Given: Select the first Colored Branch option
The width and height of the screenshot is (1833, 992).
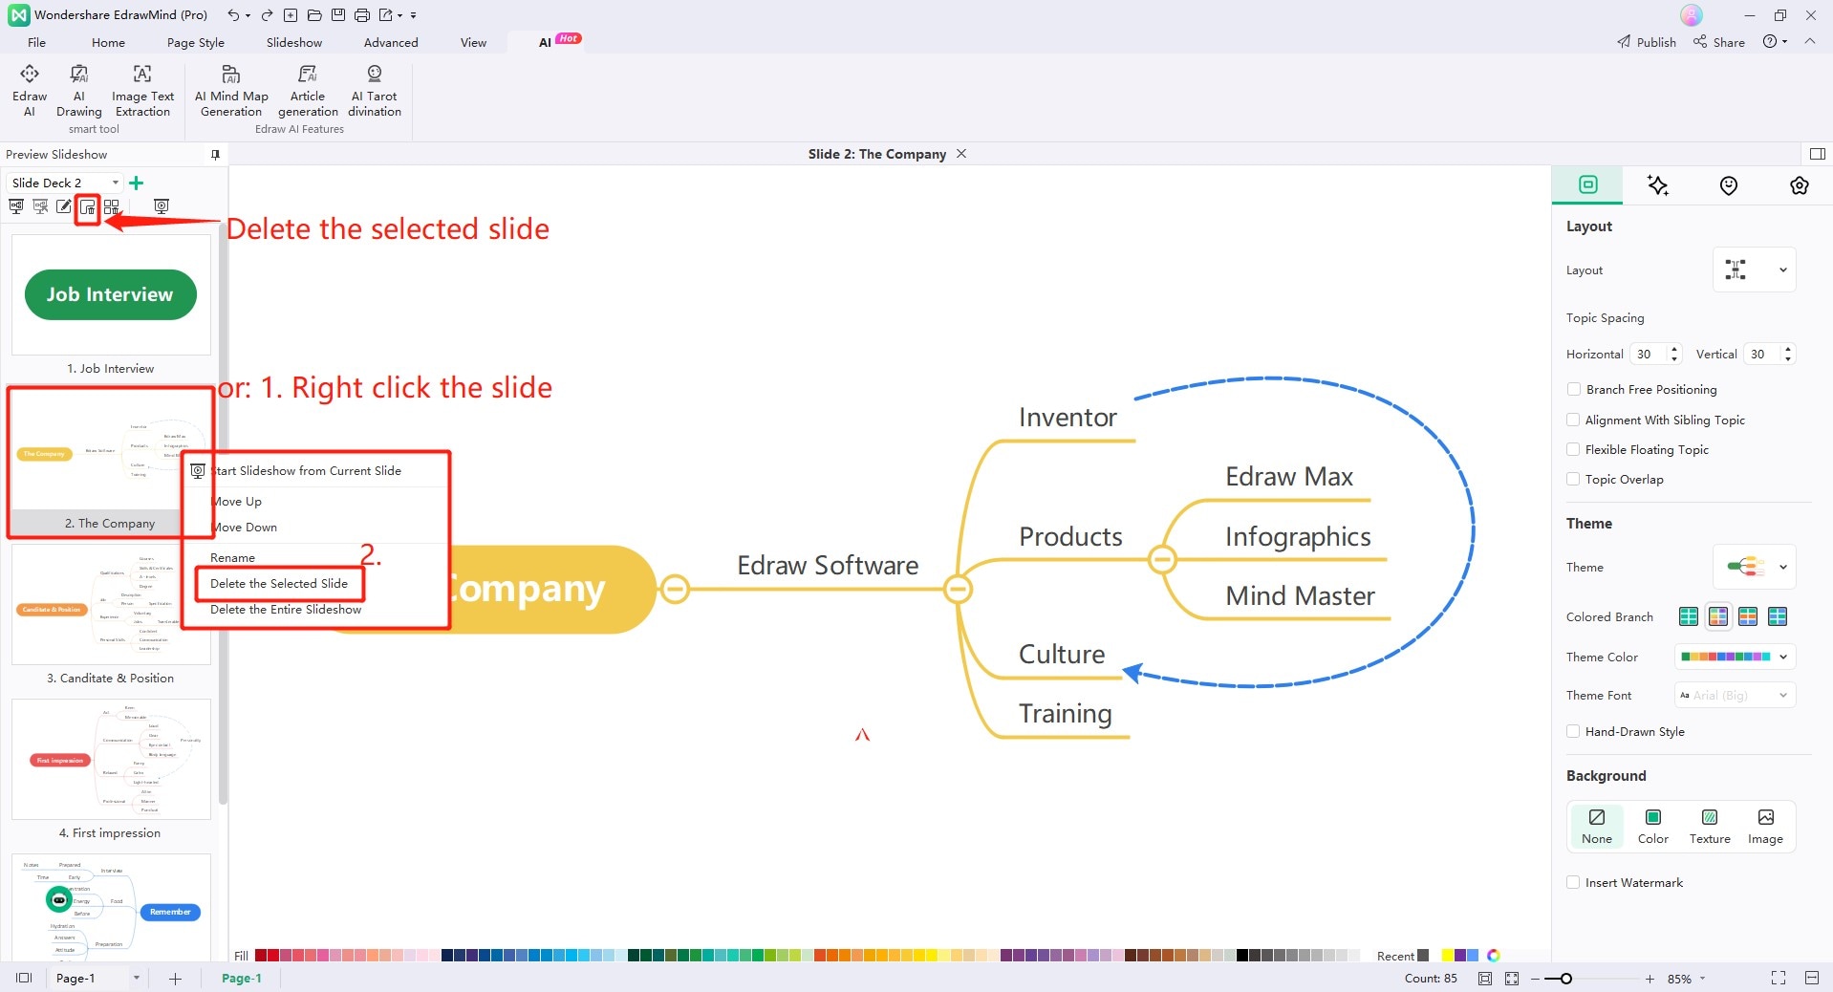Looking at the screenshot, I should (1689, 616).
